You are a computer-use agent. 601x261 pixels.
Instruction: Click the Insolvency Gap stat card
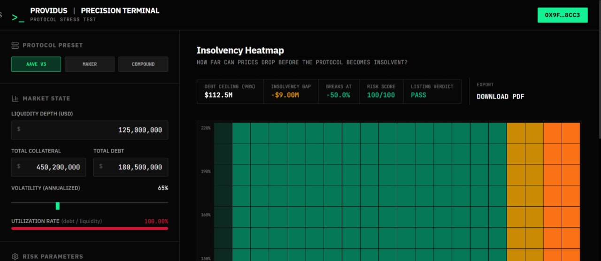[x=291, y=91]
